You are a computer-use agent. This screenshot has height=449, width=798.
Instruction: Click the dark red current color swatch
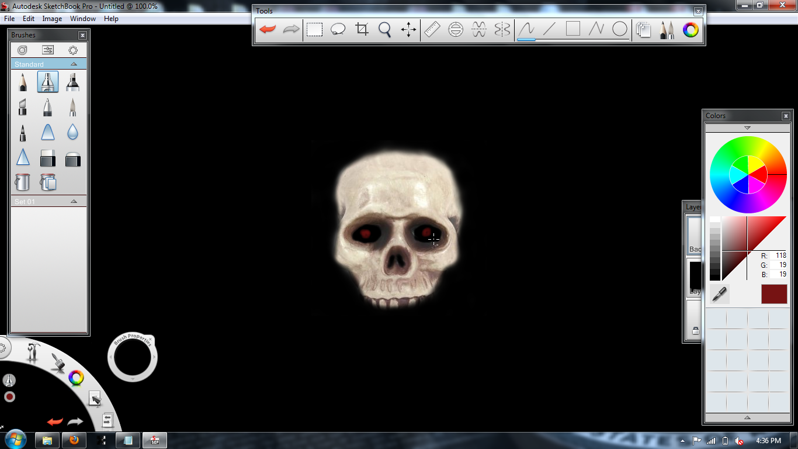[774, 294]
